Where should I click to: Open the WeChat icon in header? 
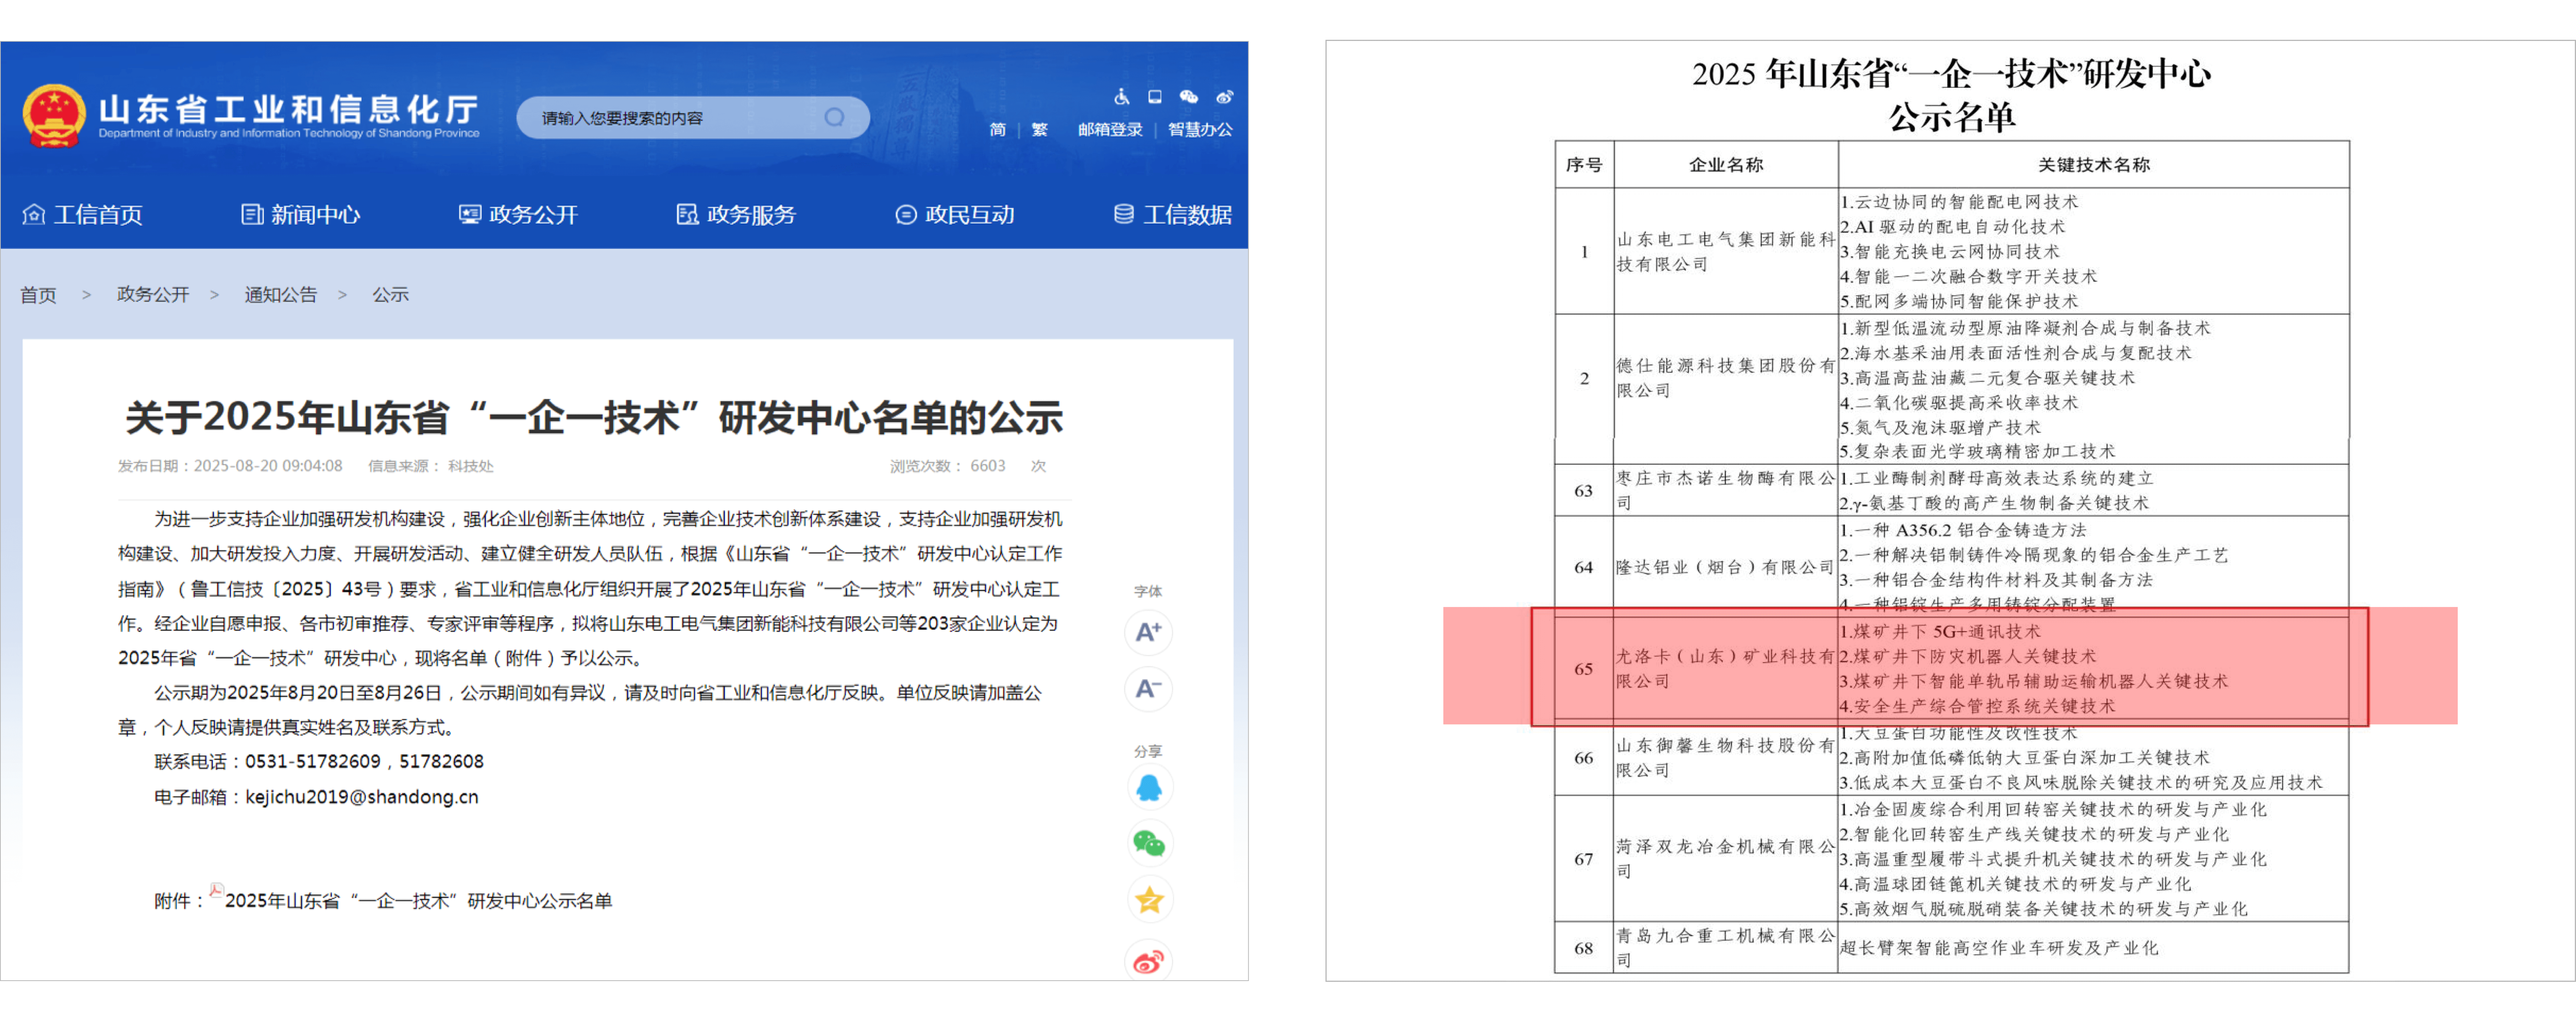1188,97
